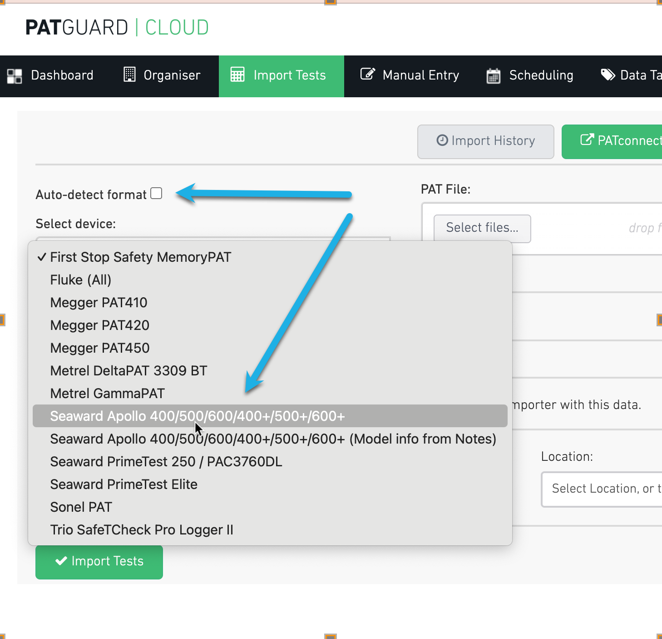Image resolution: width=662 pixels, height=639 pixels.
Task: Select highlighted Seaward Apollo 400/500/600 option
Action: [x=270, y=416]
